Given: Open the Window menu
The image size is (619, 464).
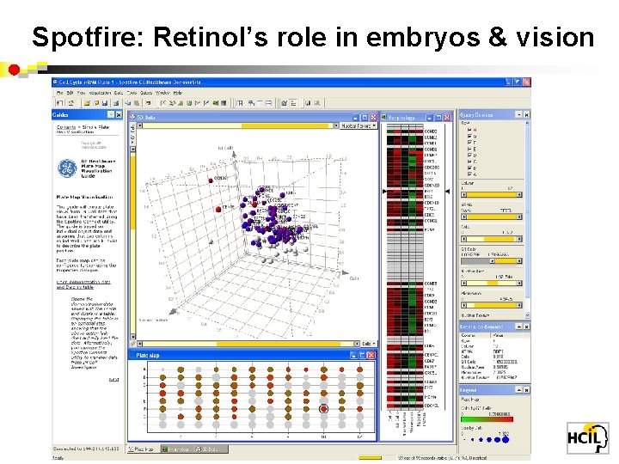Looking at the screenshot, I should click(162, 93).
